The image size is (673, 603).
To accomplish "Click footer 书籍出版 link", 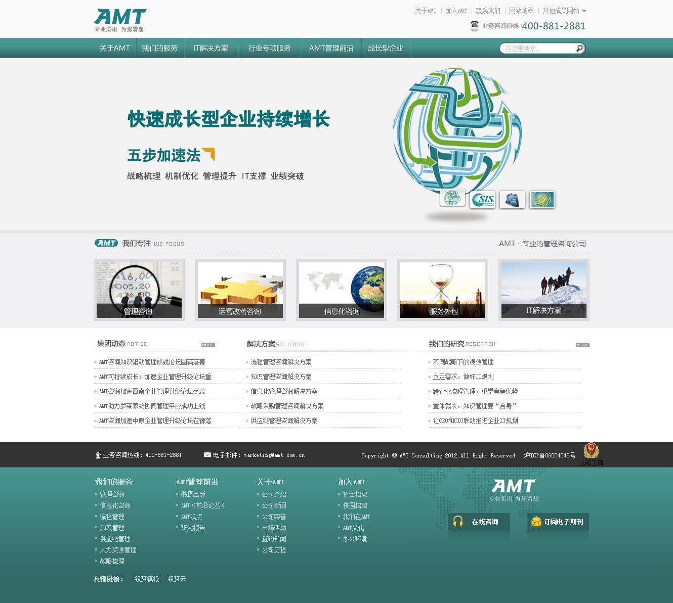I will click(193, 494).
